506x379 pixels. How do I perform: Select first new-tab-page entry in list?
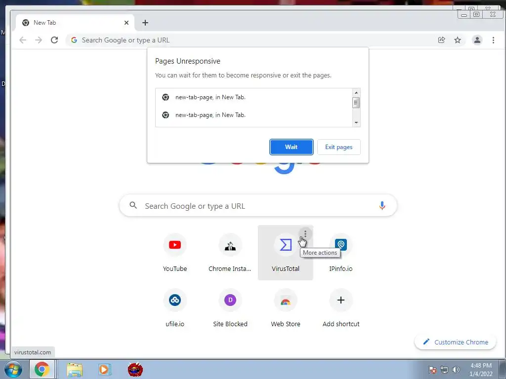pyautogui.click(x=253, y=97)
